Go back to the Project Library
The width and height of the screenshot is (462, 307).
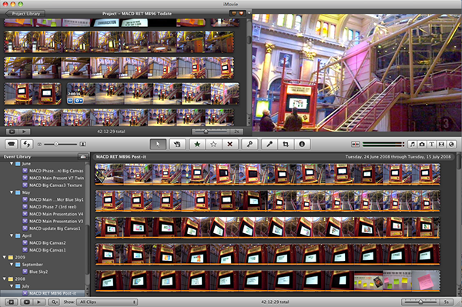(x=25, y=14)
